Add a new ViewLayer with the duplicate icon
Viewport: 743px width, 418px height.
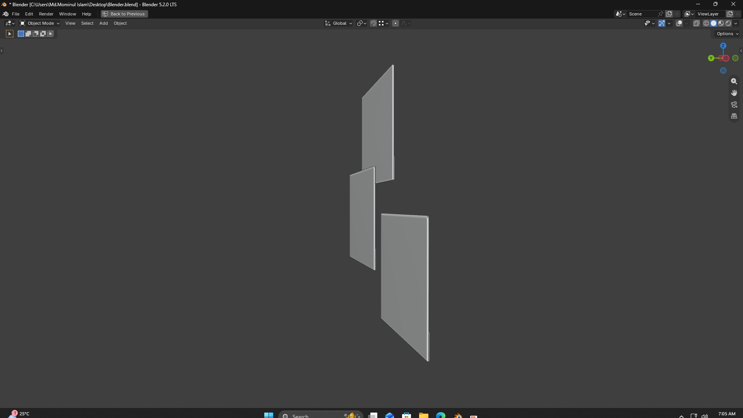pyautogui.click(x=730, y=14)
